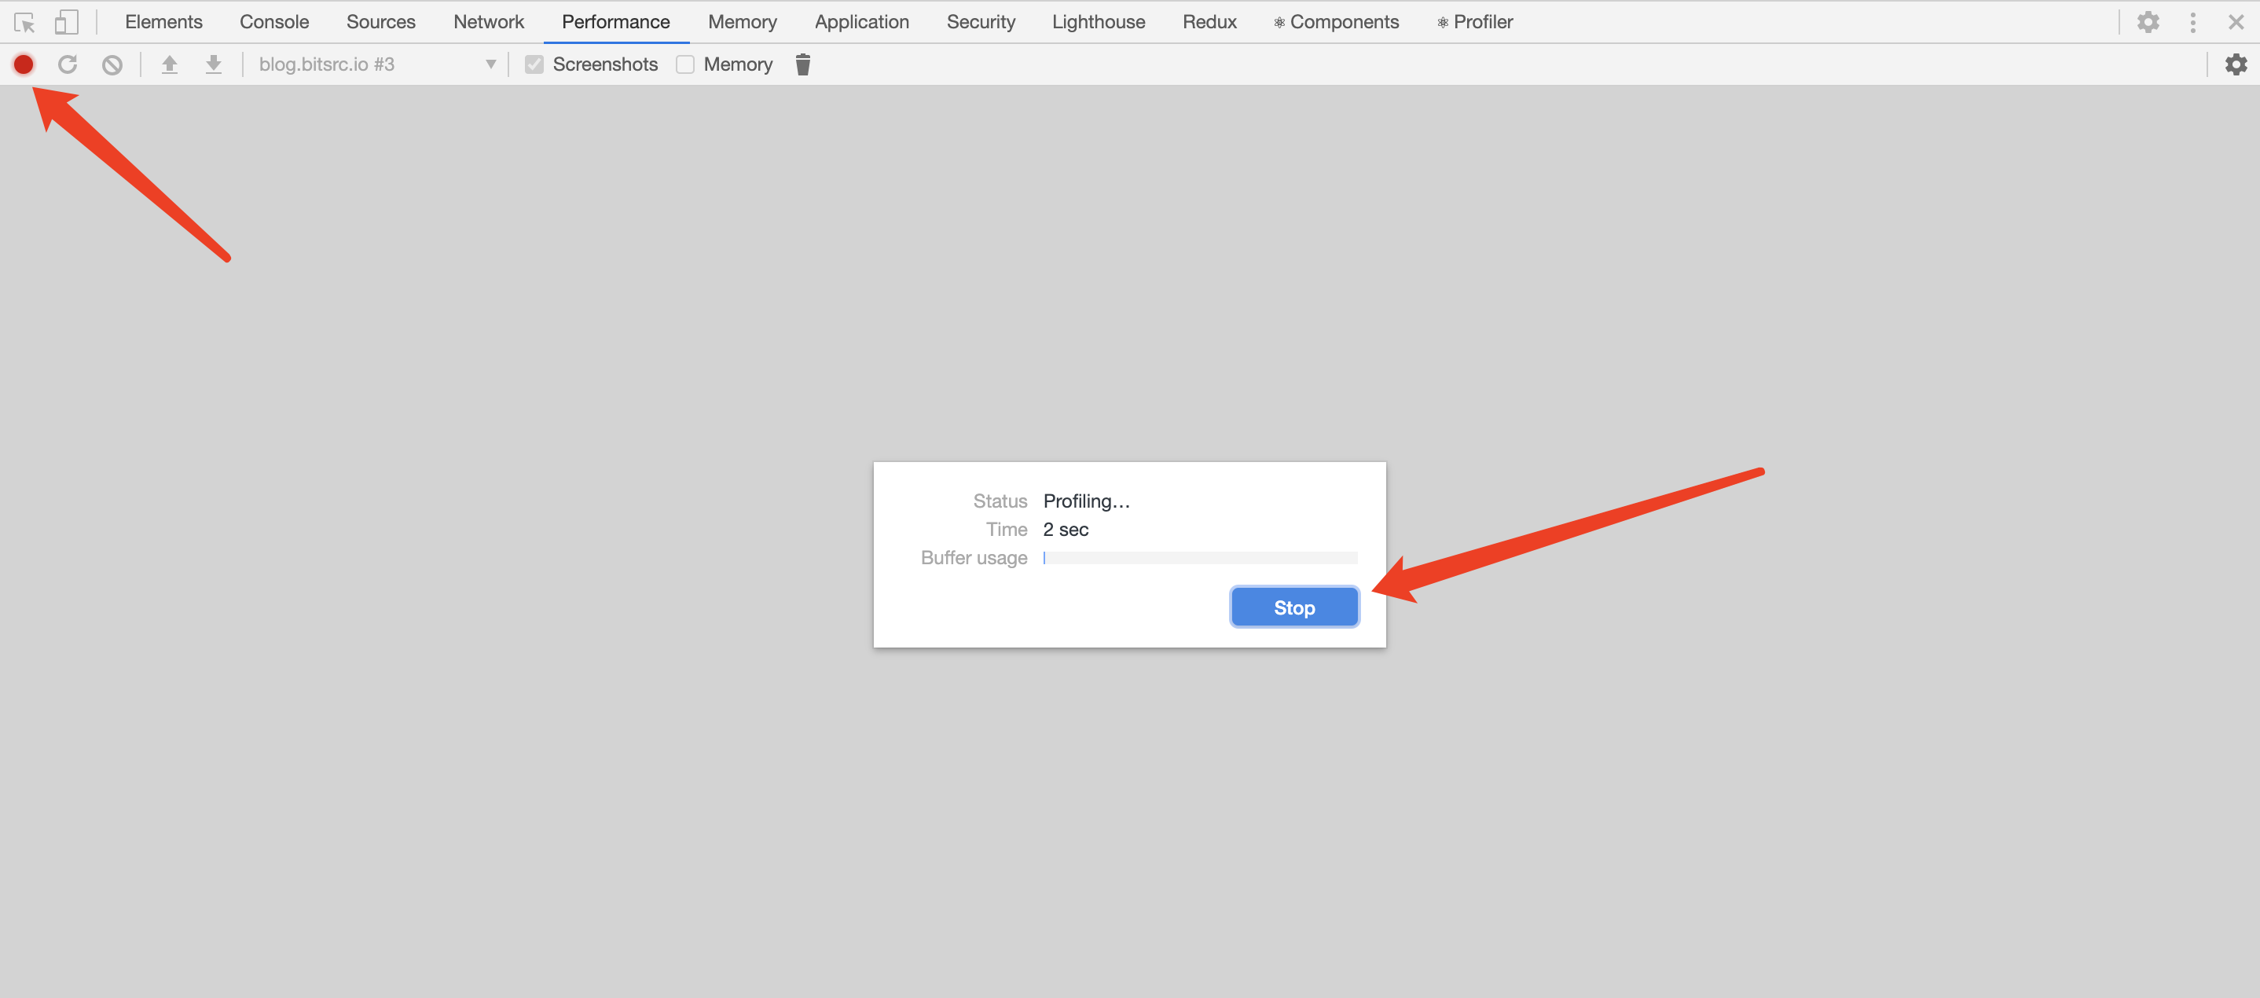The image size is (2260, 998).
Task: Open the three-dot customize DevTools menu
Action: click(2192, 22)
